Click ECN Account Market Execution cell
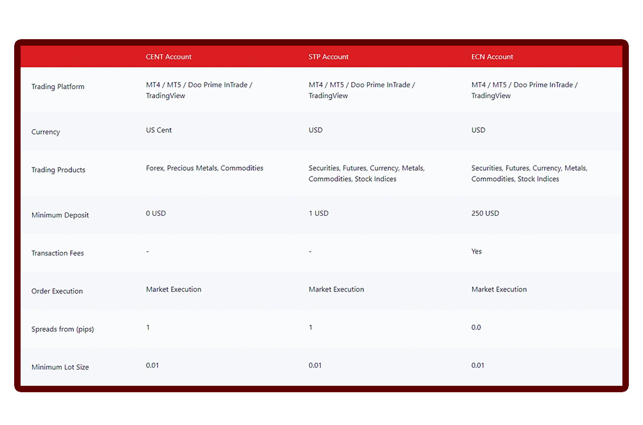 coord(499,290)
